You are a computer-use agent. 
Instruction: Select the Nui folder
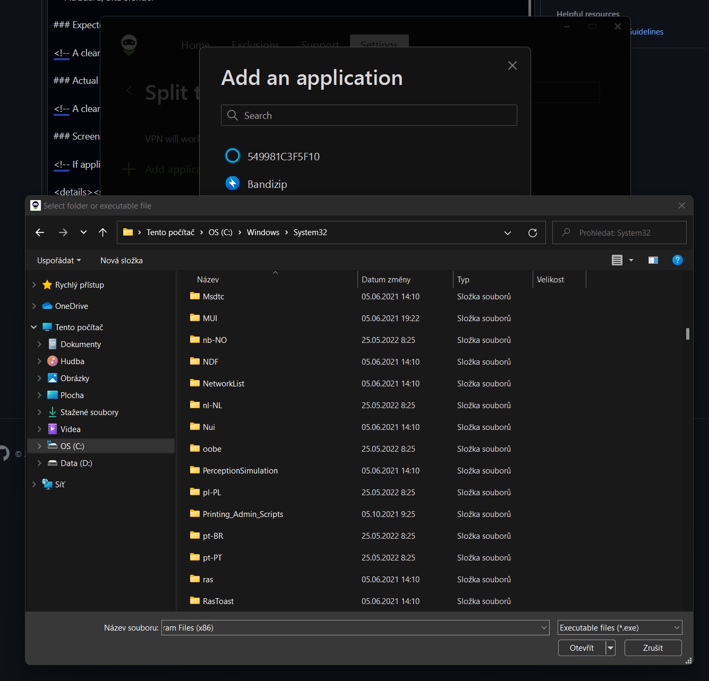click(209, 427)
